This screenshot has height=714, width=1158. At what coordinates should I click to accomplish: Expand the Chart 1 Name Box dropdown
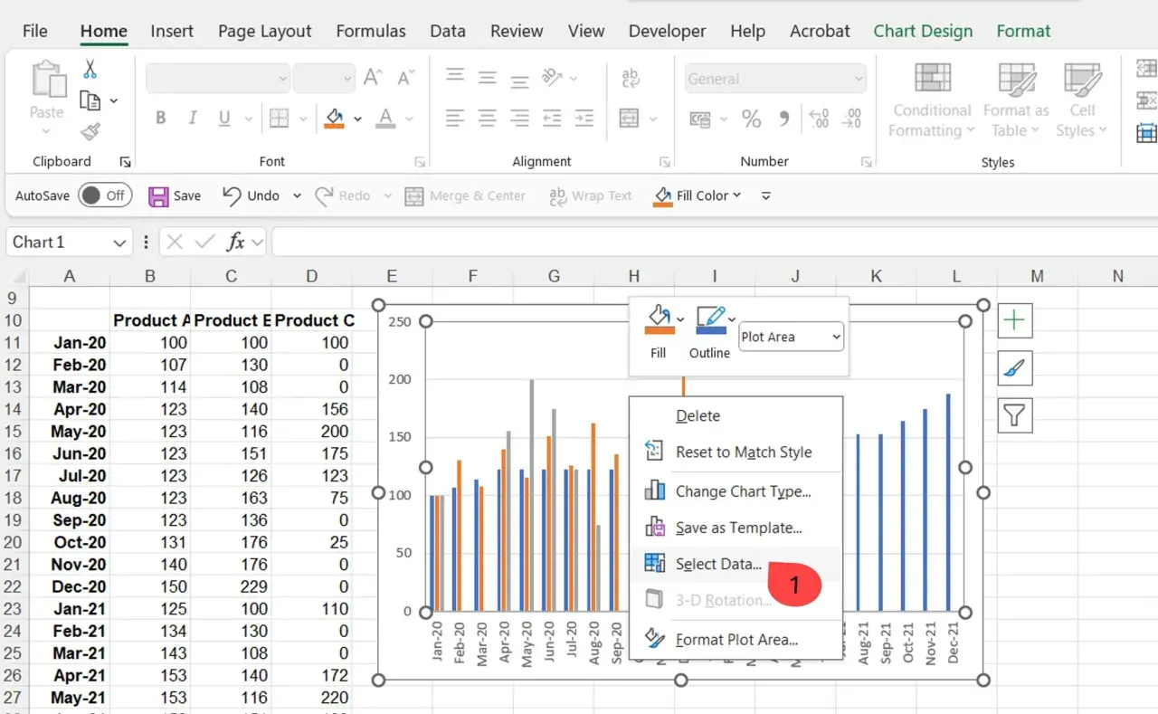[119, 243]
